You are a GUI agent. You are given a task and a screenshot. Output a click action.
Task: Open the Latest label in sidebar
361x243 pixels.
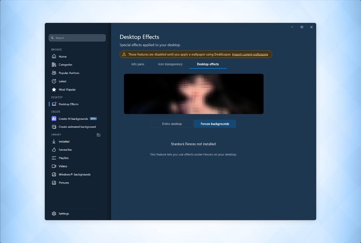coord(62,81)
